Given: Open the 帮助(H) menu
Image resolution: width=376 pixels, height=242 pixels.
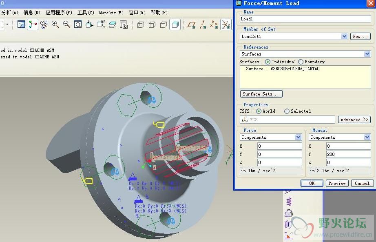Looking at the screenshot, I should click(159, 13).
